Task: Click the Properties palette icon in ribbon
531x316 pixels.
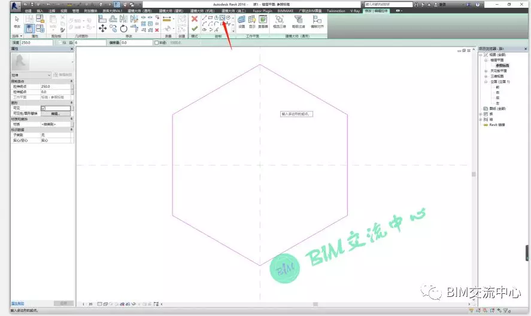Action: 29,29
